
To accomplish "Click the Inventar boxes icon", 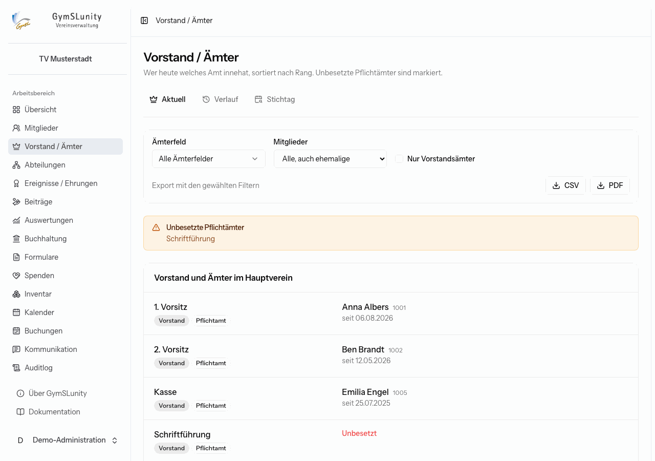I will [x=16, y=294].
